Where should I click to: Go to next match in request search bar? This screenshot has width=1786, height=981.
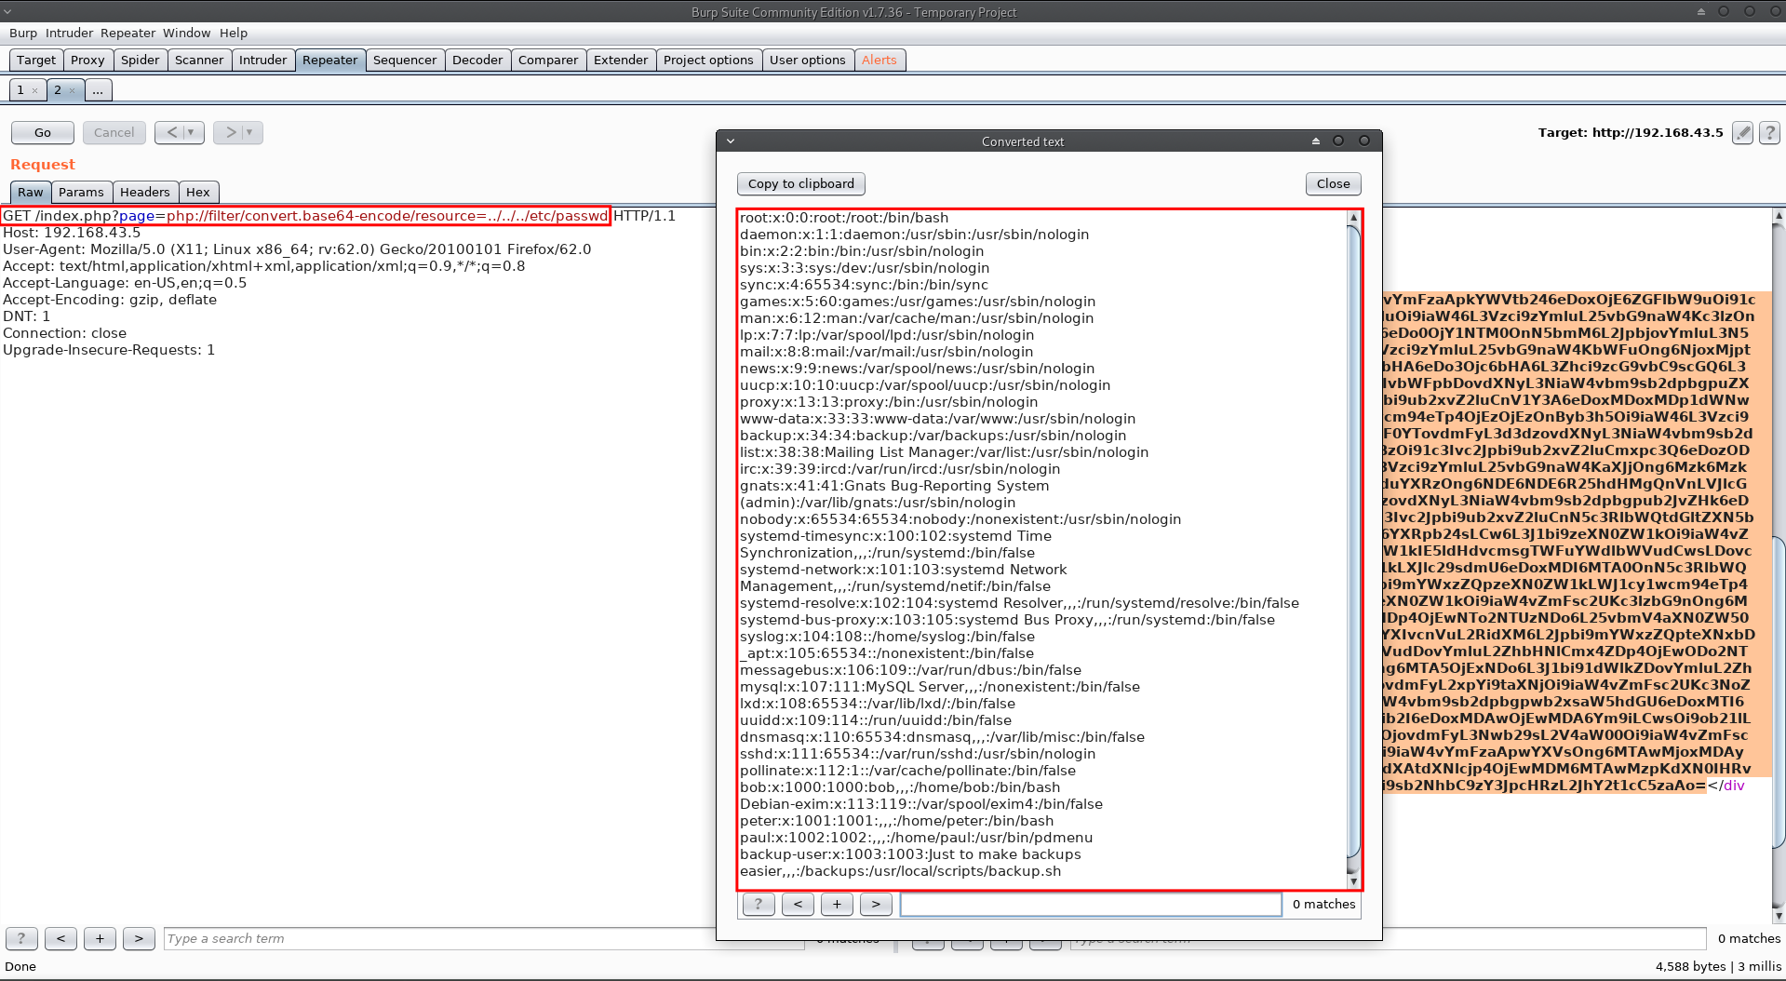click(139, 938)
